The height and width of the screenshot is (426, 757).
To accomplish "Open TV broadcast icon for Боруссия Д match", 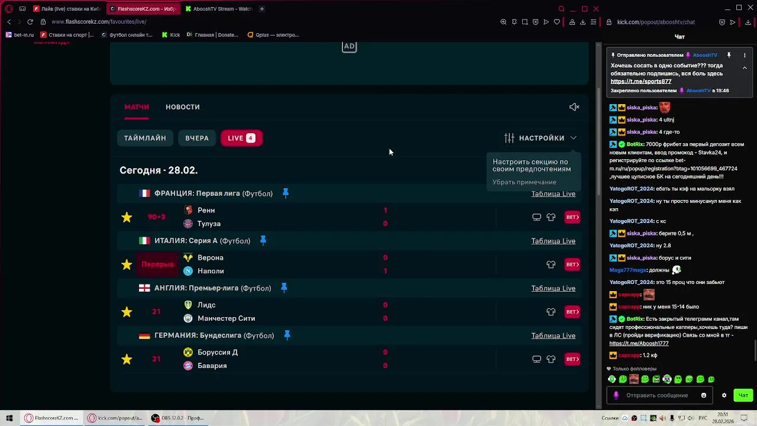I will point(536,359).
